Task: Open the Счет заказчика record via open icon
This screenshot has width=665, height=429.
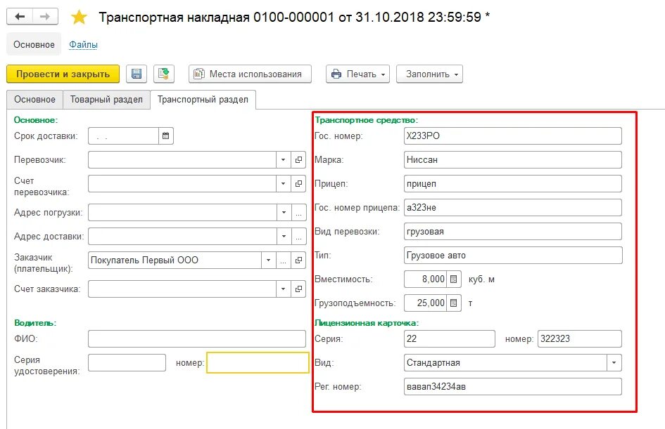Action: tap(298, 289)
